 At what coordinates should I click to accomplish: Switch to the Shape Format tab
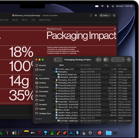coord(45,20)
